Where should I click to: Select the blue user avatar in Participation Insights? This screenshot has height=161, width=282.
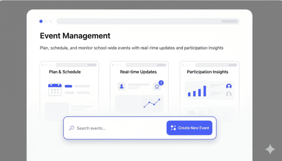point(229,86)
